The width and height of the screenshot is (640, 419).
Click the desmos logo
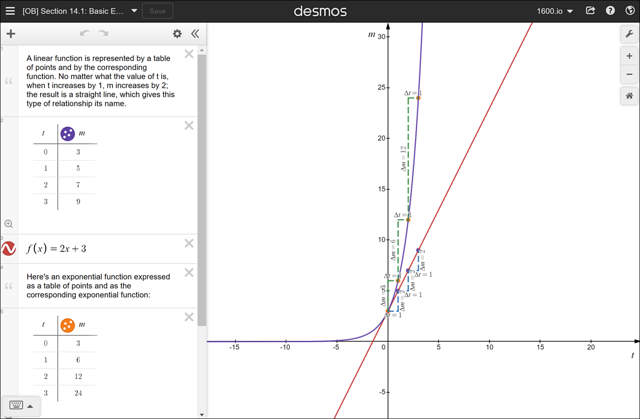point(320,11)
